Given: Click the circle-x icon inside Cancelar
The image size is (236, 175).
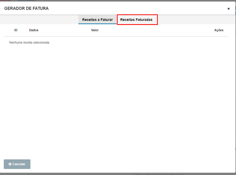Looking at the screenshot, I should click(x=10, y=164).
